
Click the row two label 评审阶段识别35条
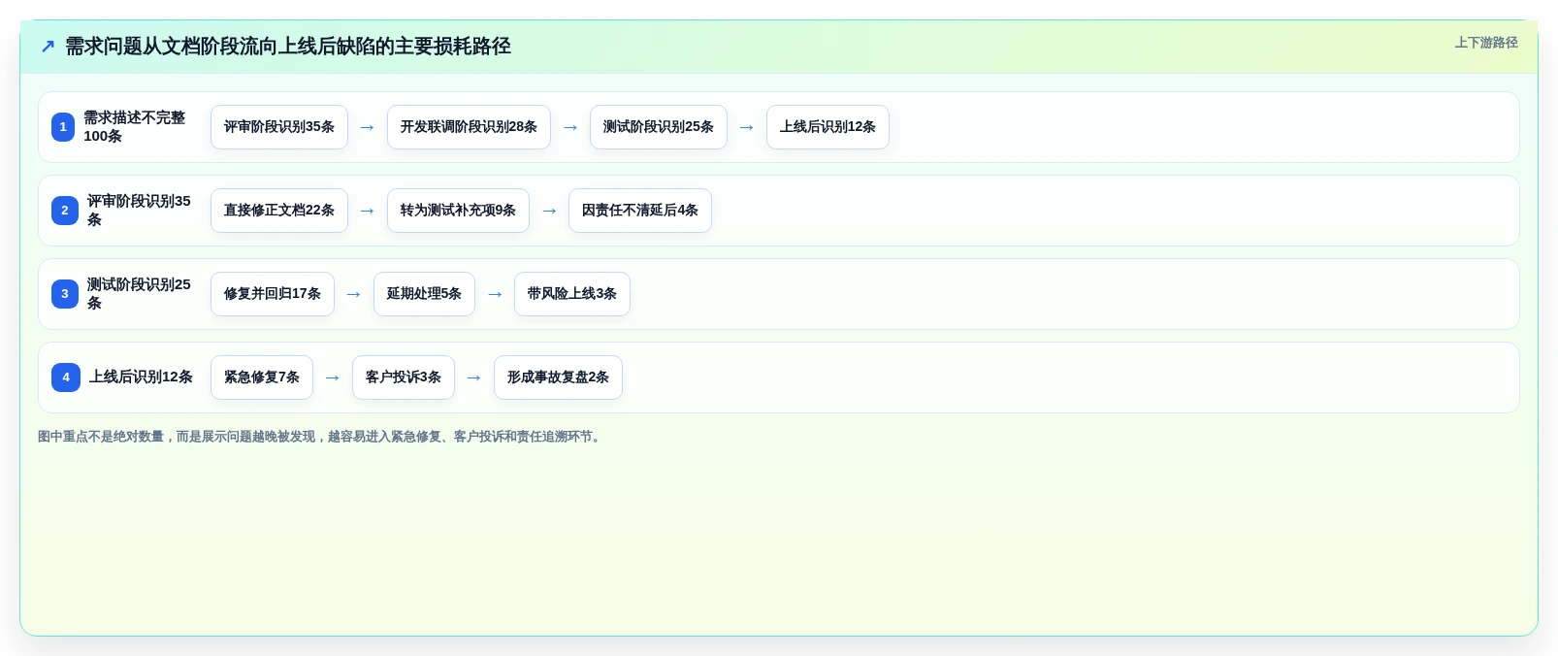(139, 211)
